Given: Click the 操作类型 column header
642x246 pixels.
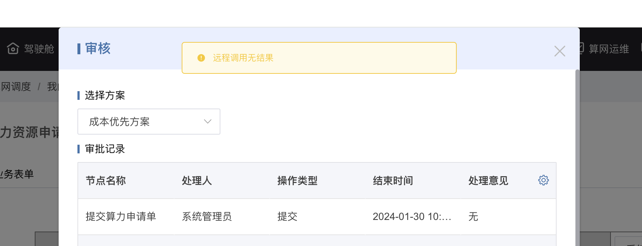Looking at the screenshot, I should pos(297,181).
